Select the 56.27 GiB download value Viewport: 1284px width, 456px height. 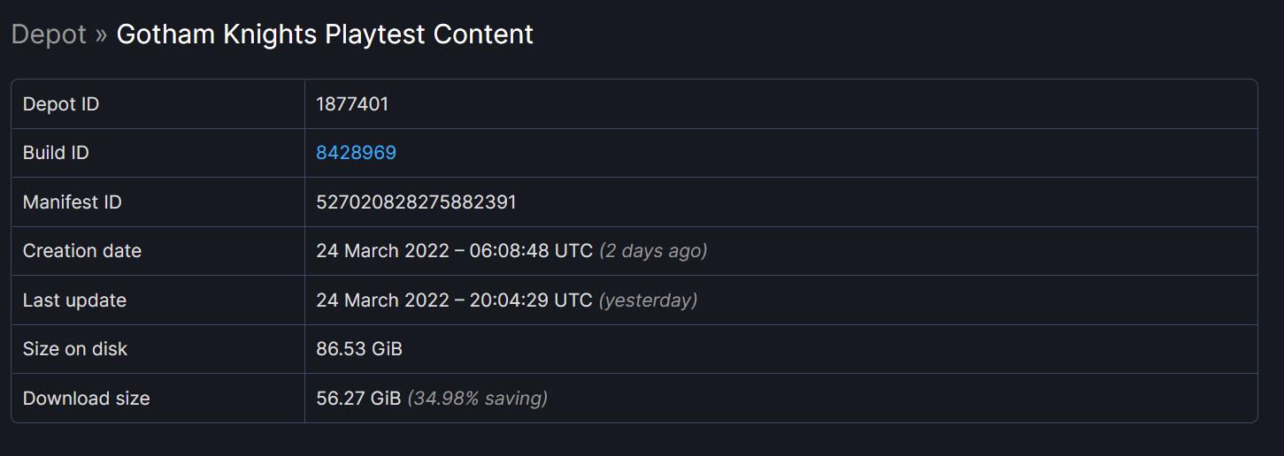pos(358,399)
